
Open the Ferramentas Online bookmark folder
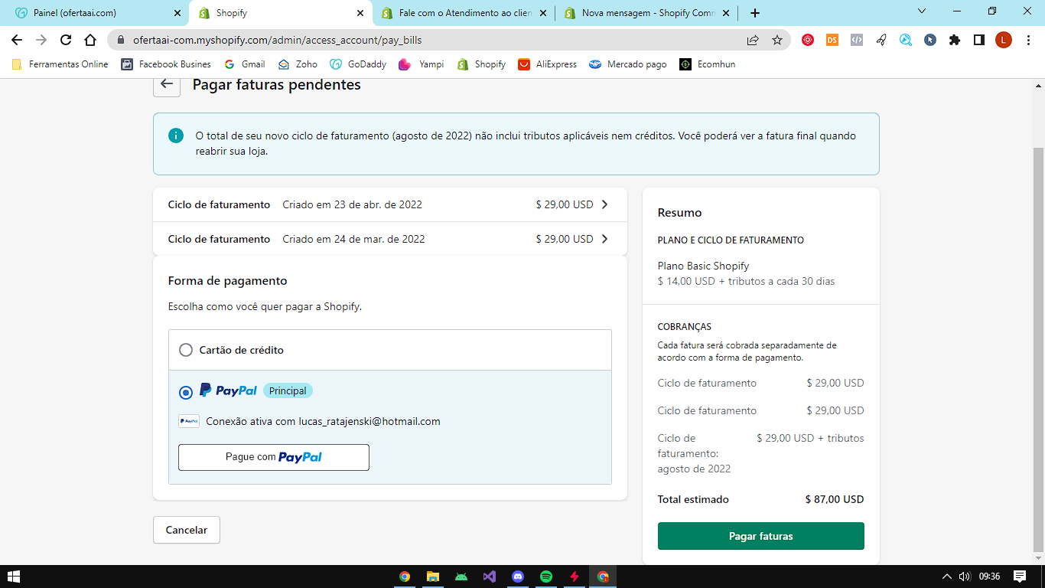tap(60, 64)
